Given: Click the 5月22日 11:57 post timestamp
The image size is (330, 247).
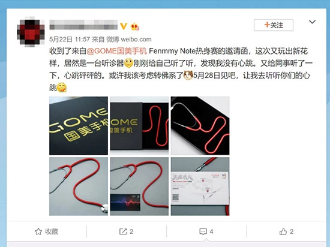Looking at the screenshot, I should [70, 39].
